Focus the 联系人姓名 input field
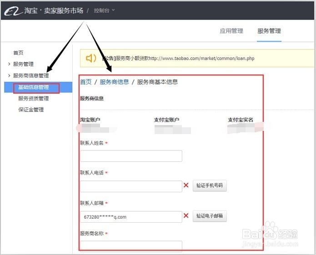The image size is (316, 255). click(x=131, y=156)
